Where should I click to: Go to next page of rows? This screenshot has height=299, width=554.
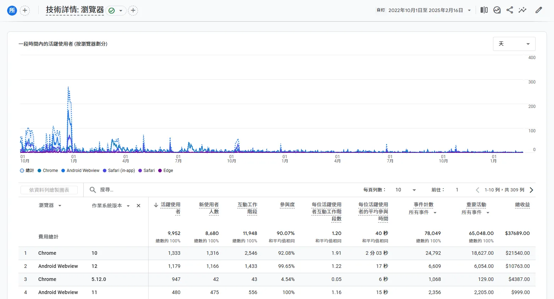pos(531,190)
